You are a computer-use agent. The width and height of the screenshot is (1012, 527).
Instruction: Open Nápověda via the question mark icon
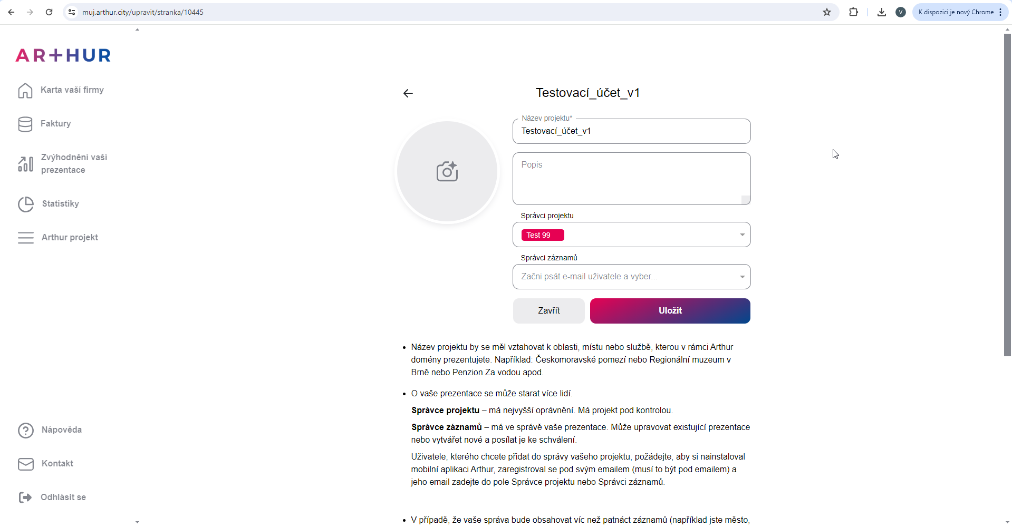pyautogui.click(x=25, y=431)
